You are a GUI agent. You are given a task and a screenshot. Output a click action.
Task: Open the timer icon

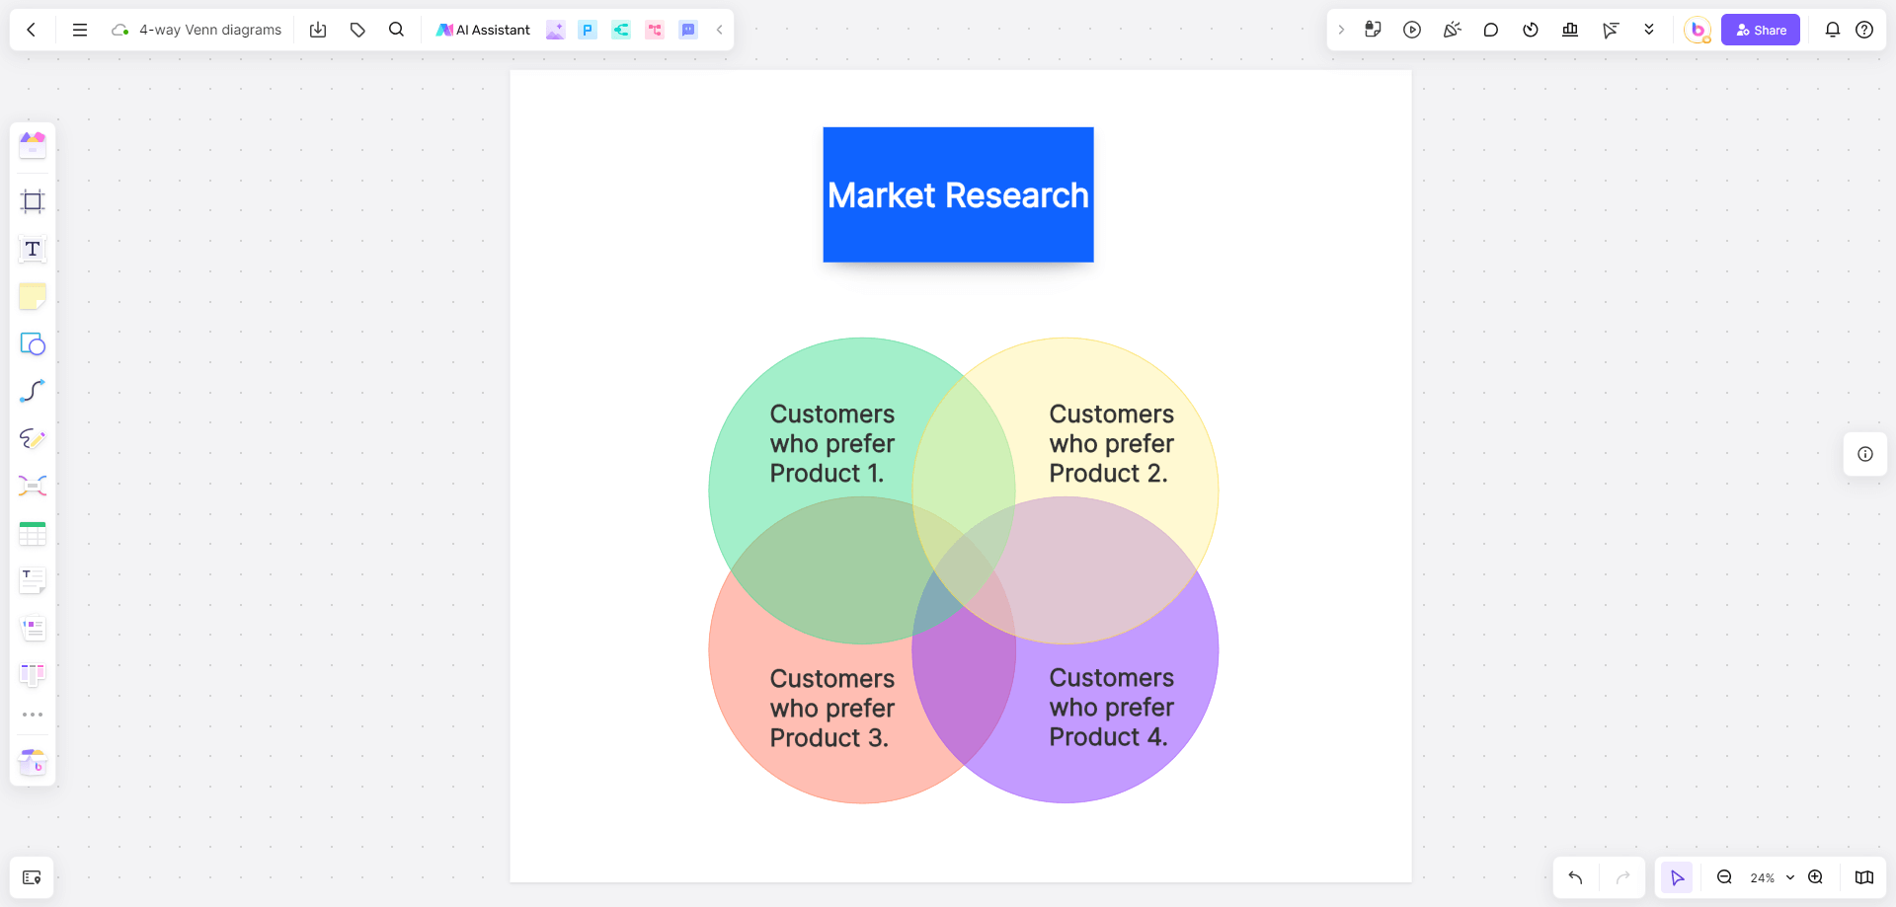(1531, 30)
